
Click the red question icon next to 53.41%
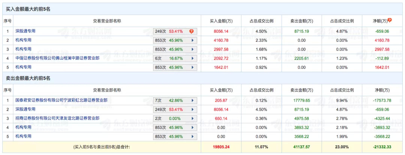tap(191, 31)
